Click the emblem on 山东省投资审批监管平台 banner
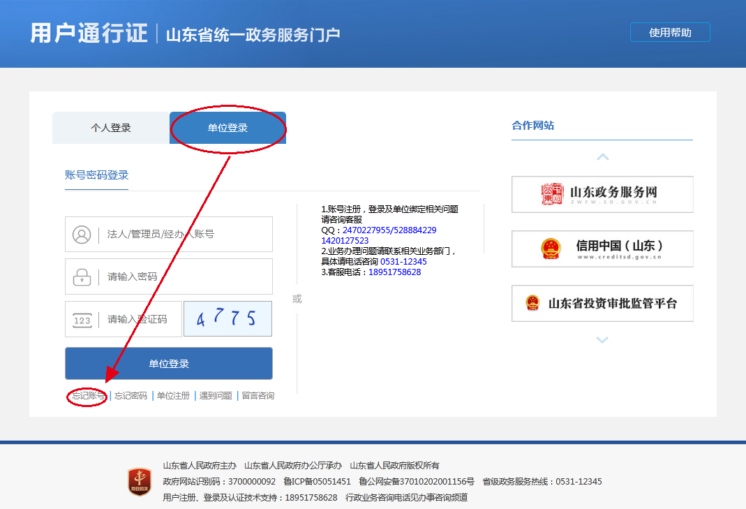Viewport: 746px width, 509px height. pos(532,303)
